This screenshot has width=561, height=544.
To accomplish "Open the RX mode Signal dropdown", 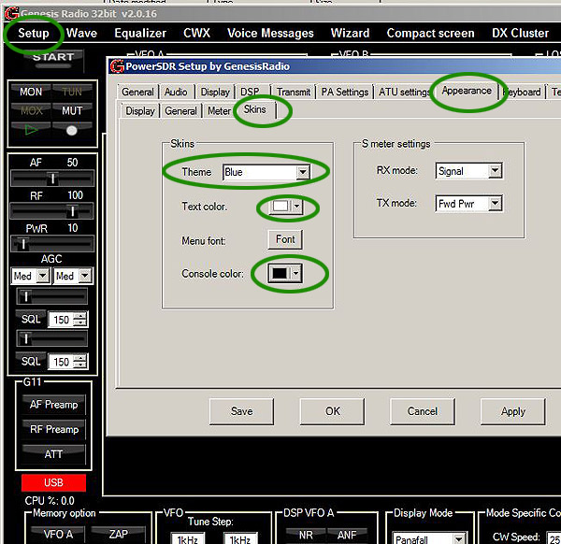I will point(469,171).
